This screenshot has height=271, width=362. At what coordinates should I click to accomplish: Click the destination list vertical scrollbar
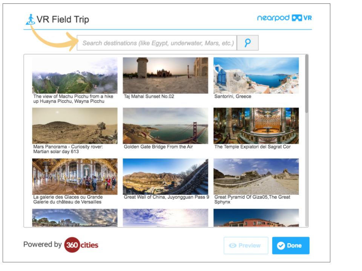307,84
